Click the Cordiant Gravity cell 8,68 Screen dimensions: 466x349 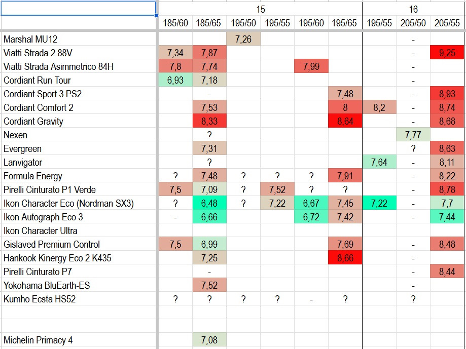pyautogui.click(x=447, y=121)
